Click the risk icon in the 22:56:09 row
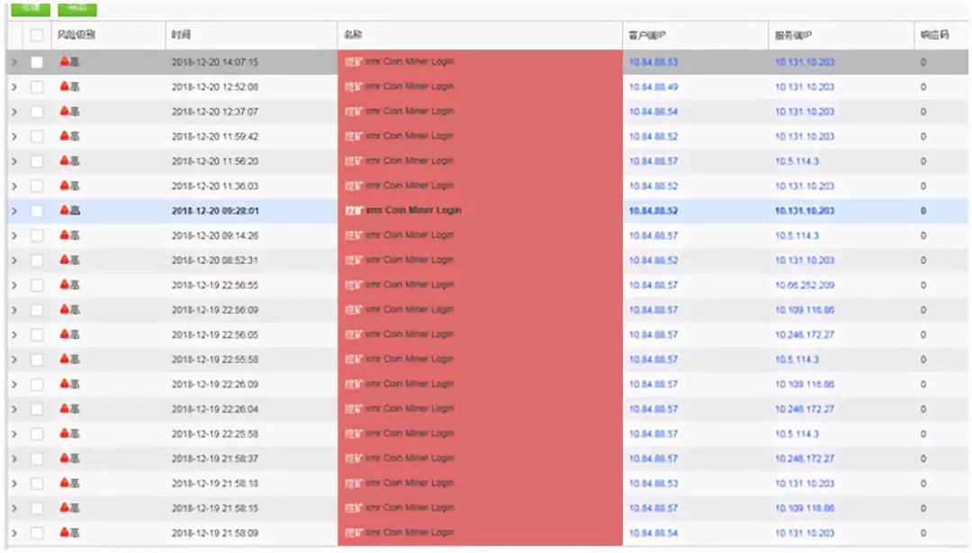The height and width of the screenshot is (553, 972). tap(65, 309)
